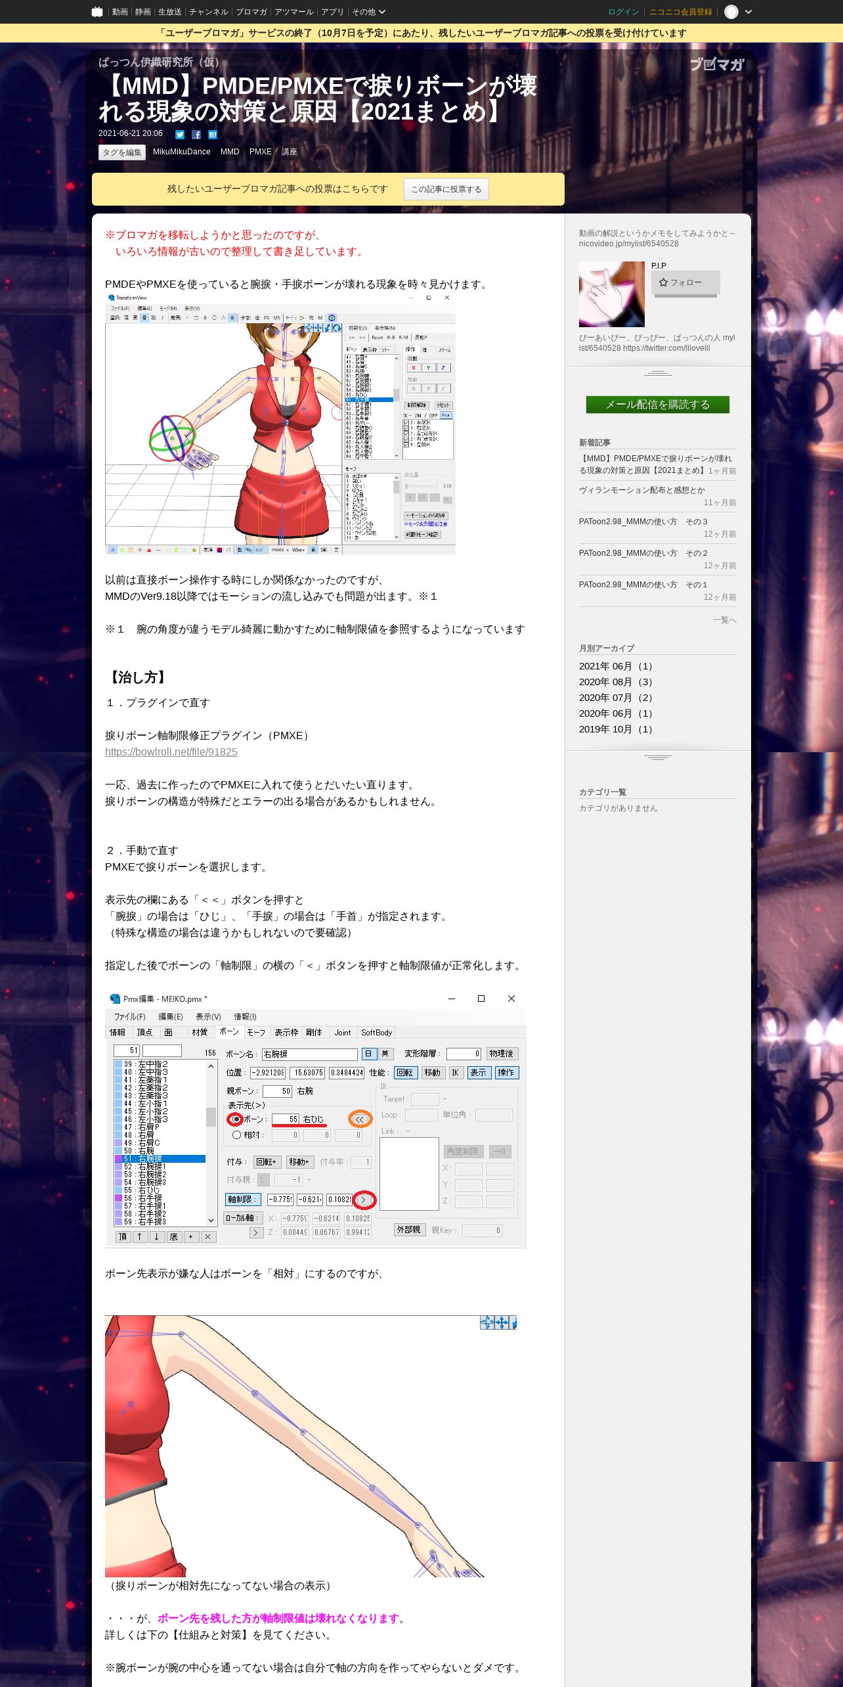Open the TransformView screenshot image
Viewport: 843px width, 1687px height.
tap(280, 423)
